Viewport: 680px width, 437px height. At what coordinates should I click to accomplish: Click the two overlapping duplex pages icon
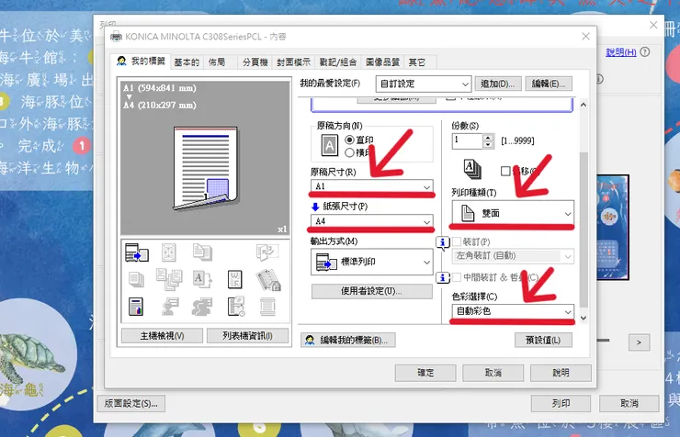(202, 252)
